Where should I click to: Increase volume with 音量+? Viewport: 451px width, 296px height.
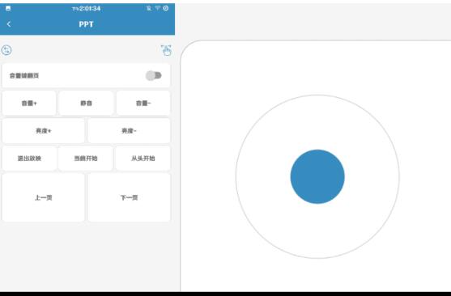[x=29, y=104]
